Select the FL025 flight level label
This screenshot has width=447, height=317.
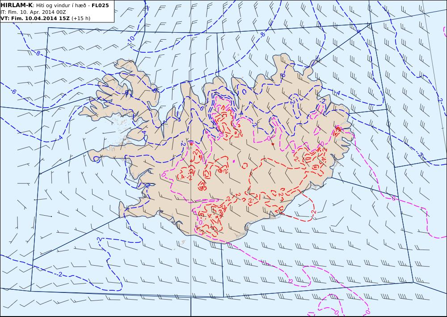coord(100,5)
